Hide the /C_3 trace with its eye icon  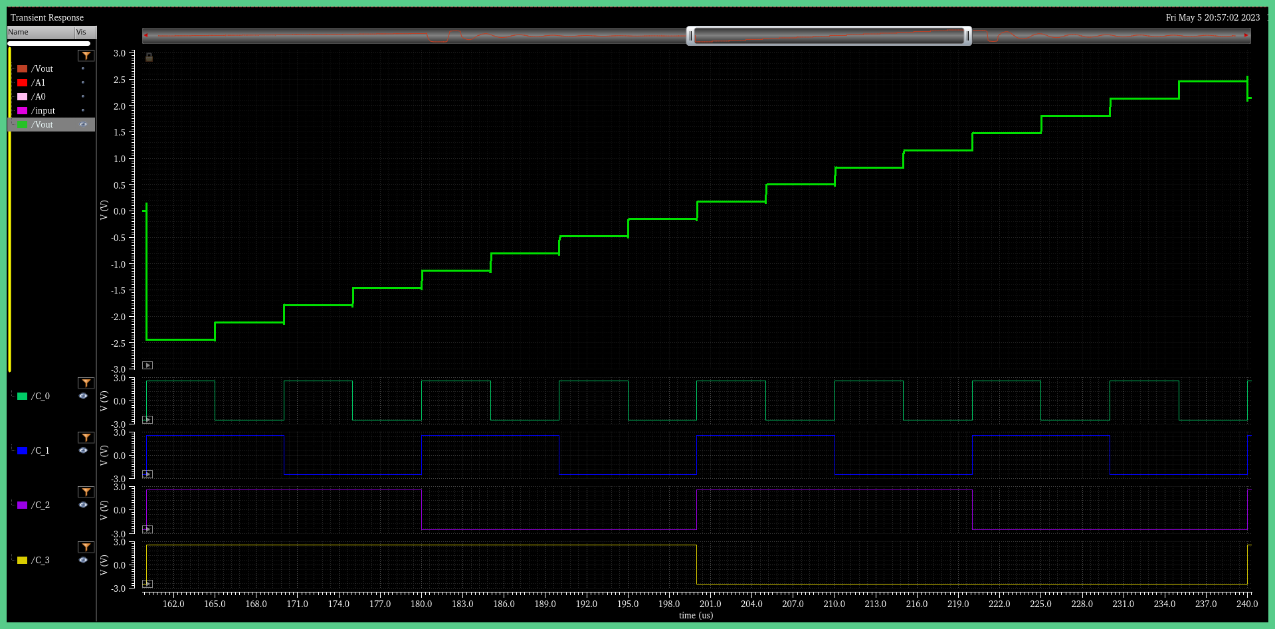pyautogui.click(x=83, y=560)
